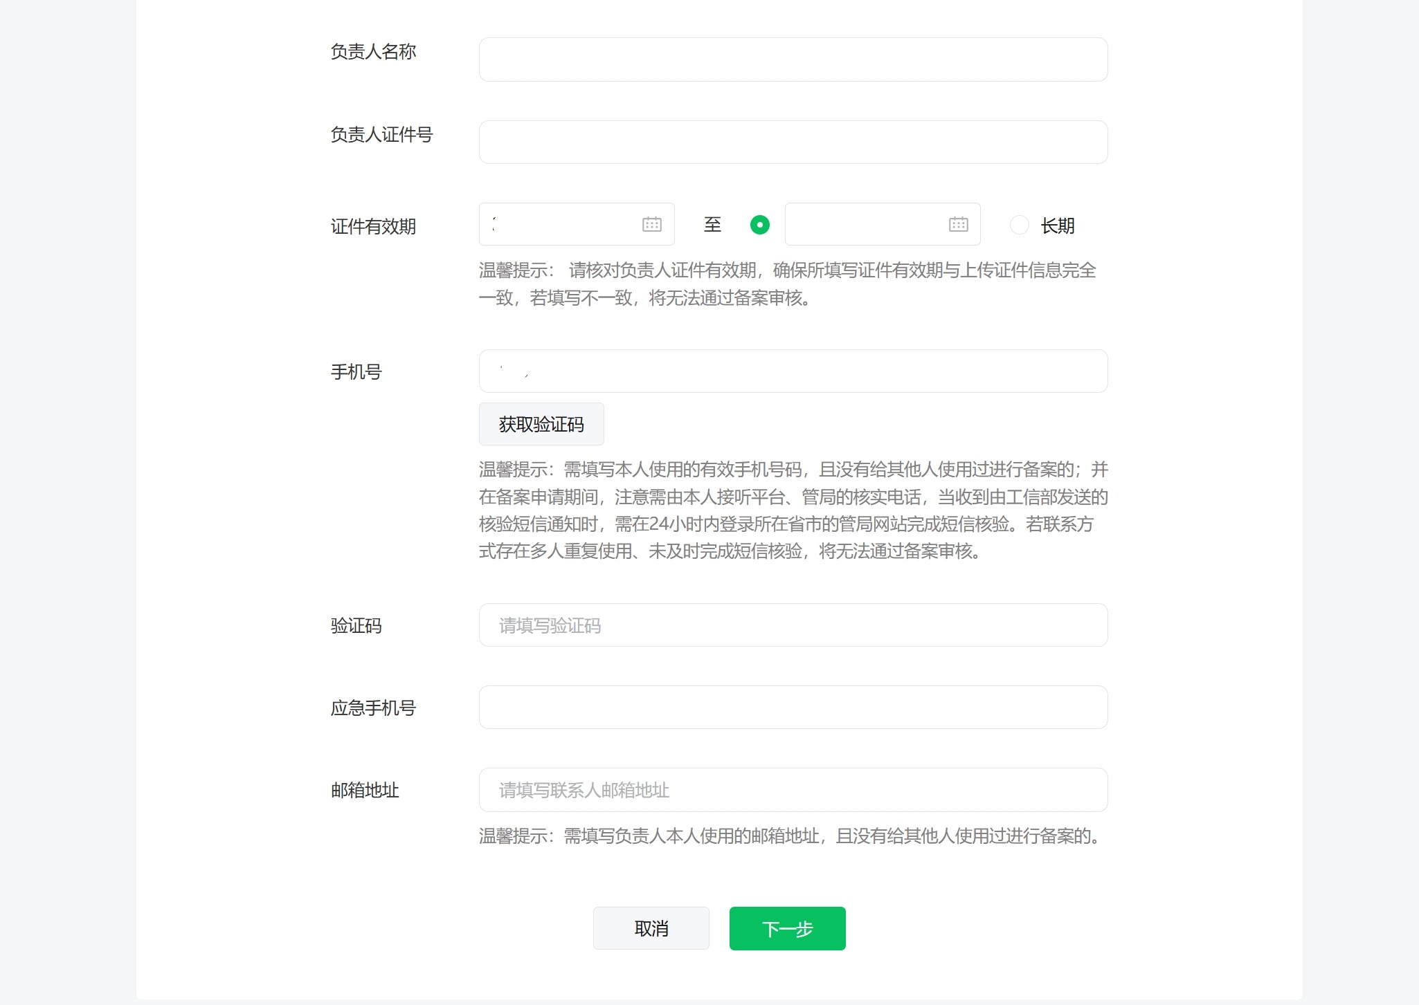Click the 获取验证码 button
The width and height of the screenshot is (1419, 1005).
coord(541,424)
